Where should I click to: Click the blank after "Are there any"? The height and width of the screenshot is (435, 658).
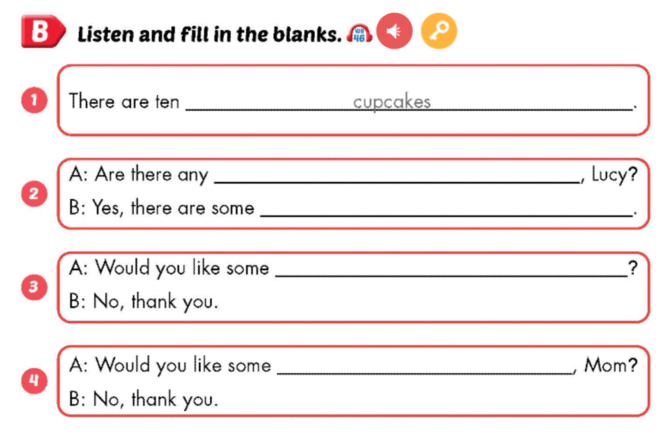[395, 176]
